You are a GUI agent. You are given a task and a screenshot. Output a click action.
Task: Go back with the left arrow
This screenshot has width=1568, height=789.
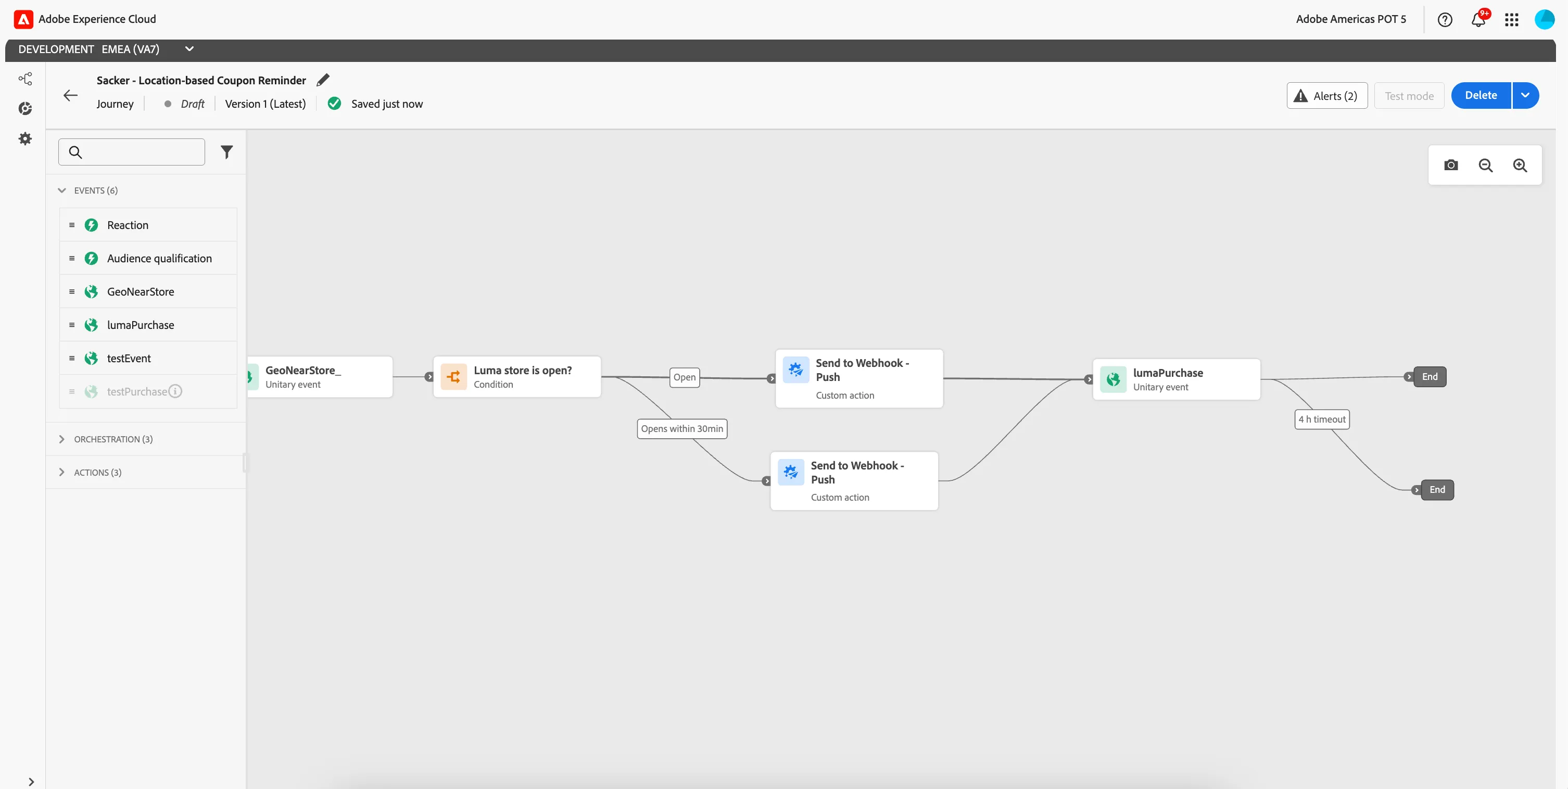71,95
